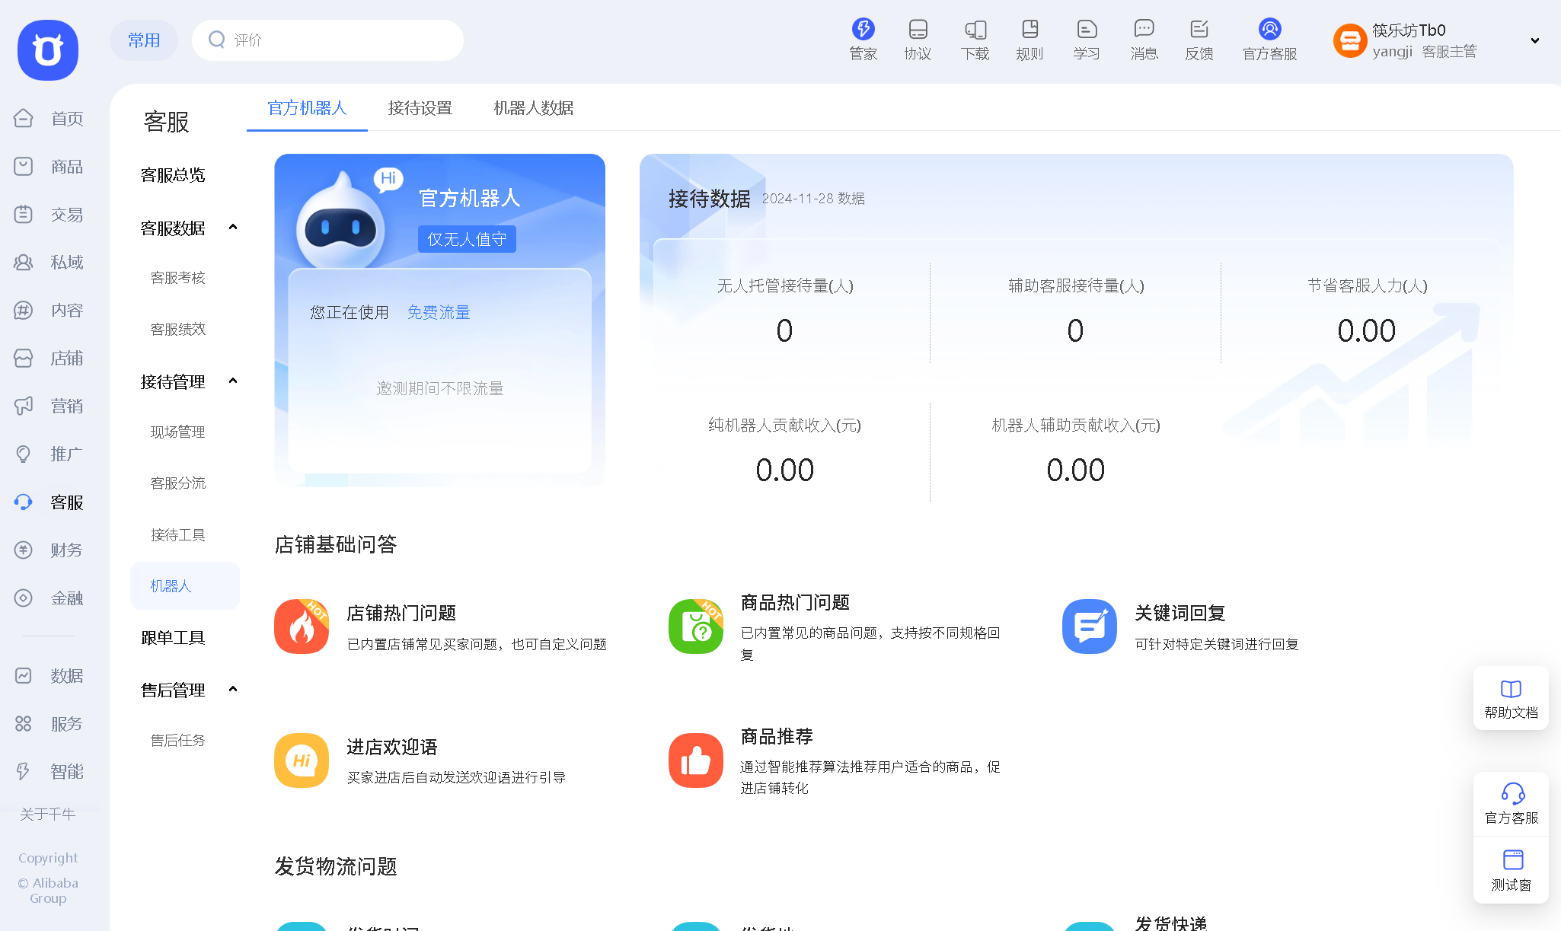This screenshot has height=931, width=1561.
Task: Click the 仅无人值守 status badge
Action: coord(467,239)
